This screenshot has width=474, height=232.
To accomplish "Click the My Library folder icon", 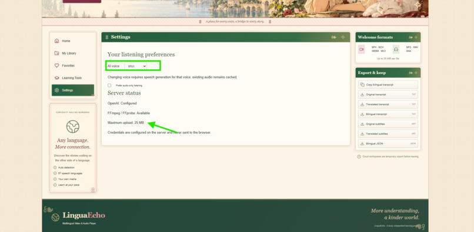I will click(x=56, y=53).
